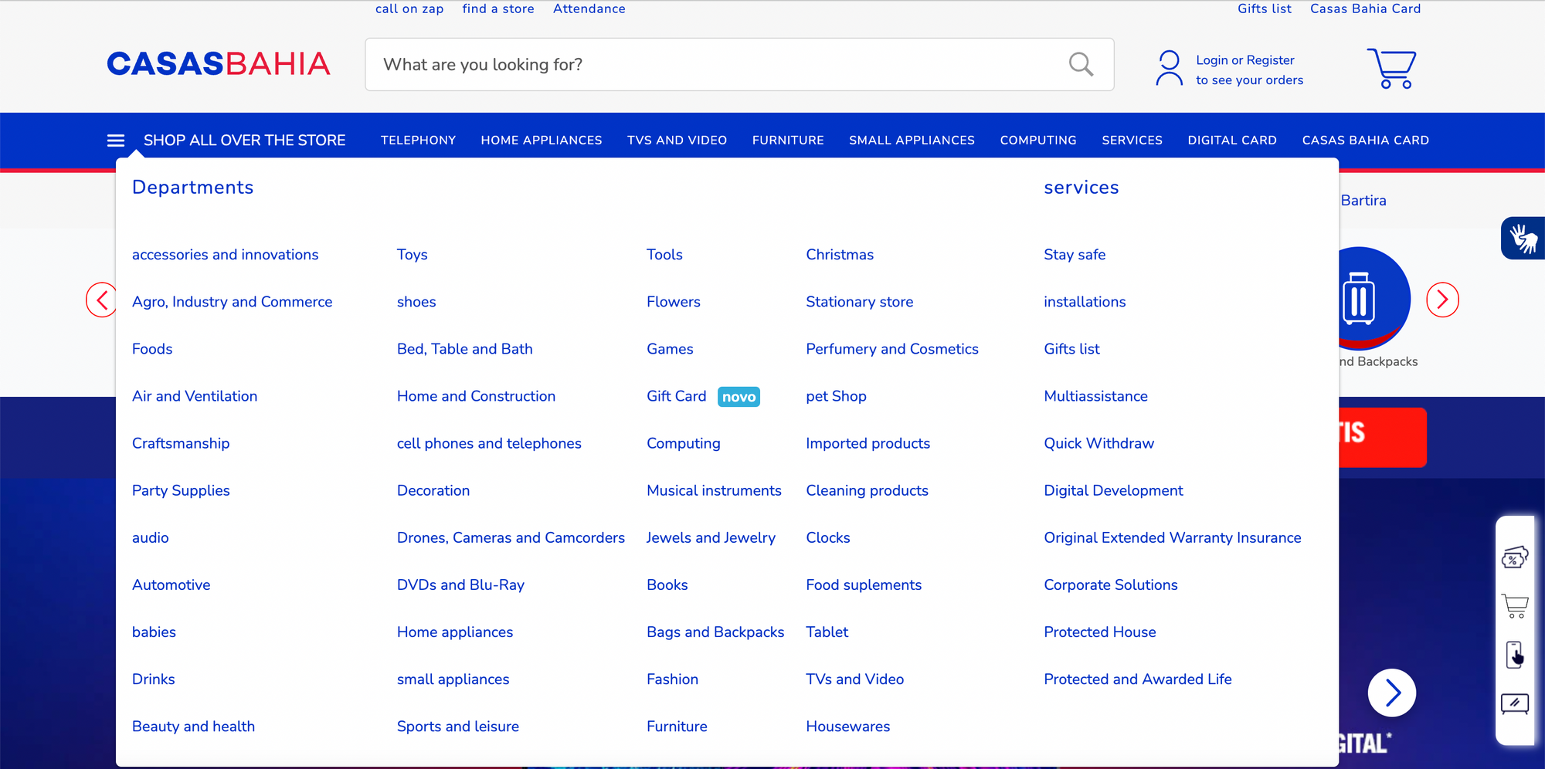
Task: Click Stay safe service
Action: click(1075, 255)
